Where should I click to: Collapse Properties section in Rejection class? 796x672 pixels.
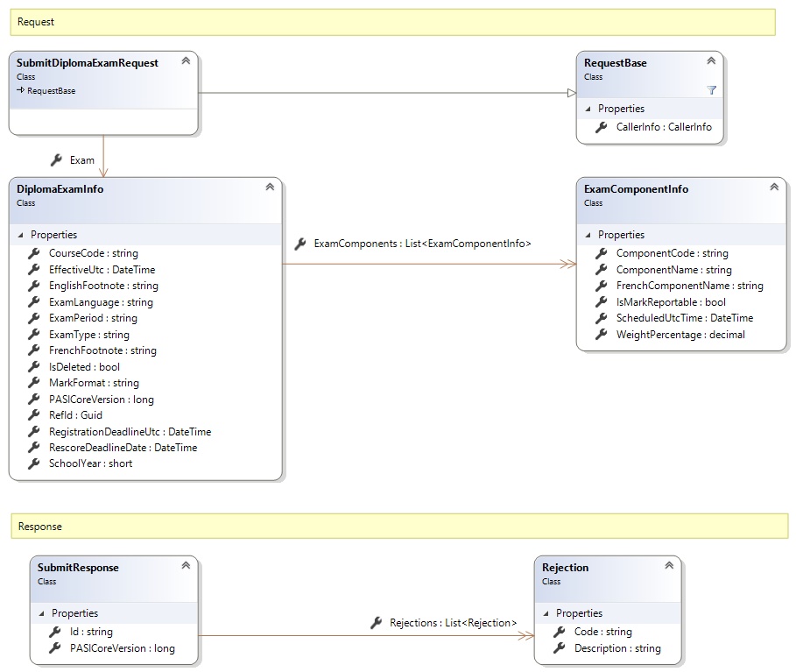point(546,613)
